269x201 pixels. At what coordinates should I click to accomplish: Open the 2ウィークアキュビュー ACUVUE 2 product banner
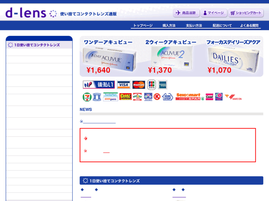click(x=171, y=56)
